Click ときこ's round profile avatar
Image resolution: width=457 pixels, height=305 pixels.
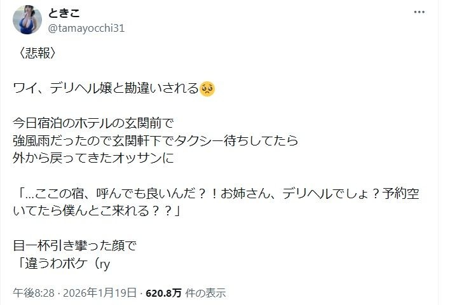(x=27, y=20)
